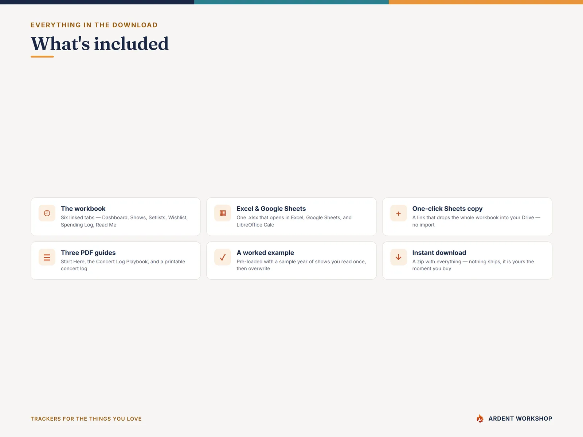Select the heading "One-click Sheets copy"
The height and width of the screenshot is (437, 583).
[447, 209]
